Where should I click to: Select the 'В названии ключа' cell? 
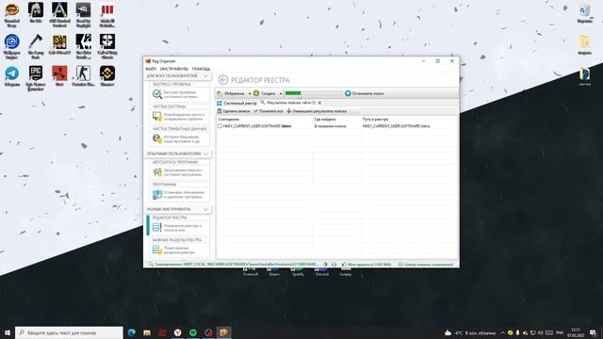331,126
